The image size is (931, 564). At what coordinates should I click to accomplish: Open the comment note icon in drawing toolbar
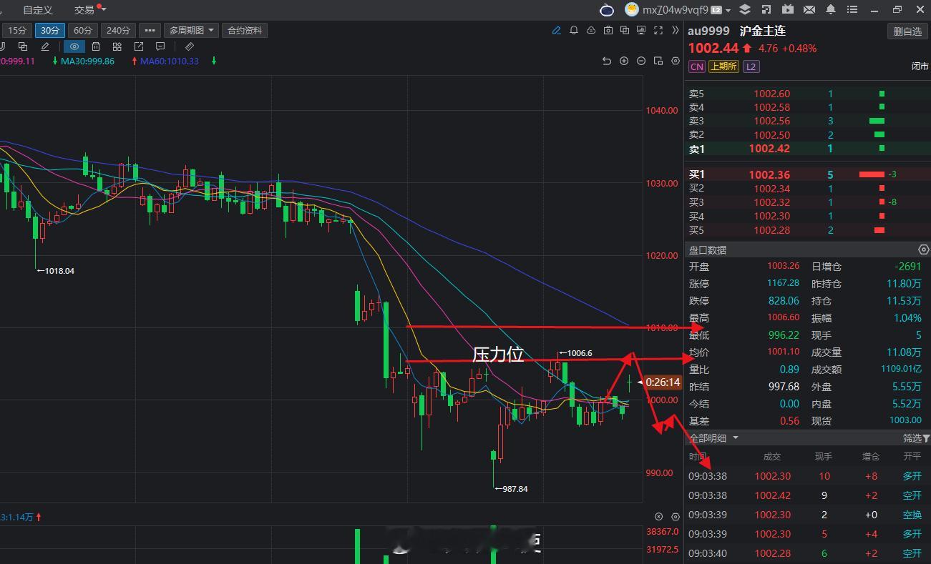[160, 46]
